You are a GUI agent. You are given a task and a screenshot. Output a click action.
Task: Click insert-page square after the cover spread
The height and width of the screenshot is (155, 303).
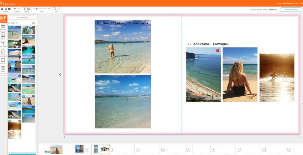[87, 150]
